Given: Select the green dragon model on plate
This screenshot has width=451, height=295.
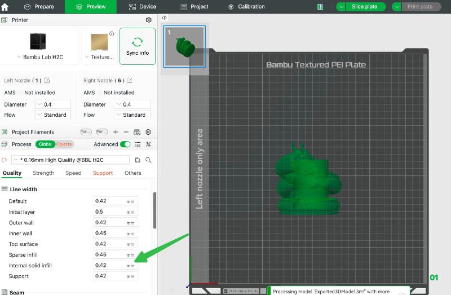Looking at the screenshot, I should coord(308,178).
